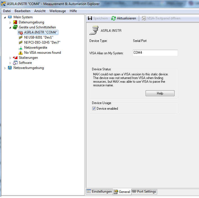Click the Netzwerkumgebung icon
The height and width of the screenshot is (198, 199).
(10, 68)
